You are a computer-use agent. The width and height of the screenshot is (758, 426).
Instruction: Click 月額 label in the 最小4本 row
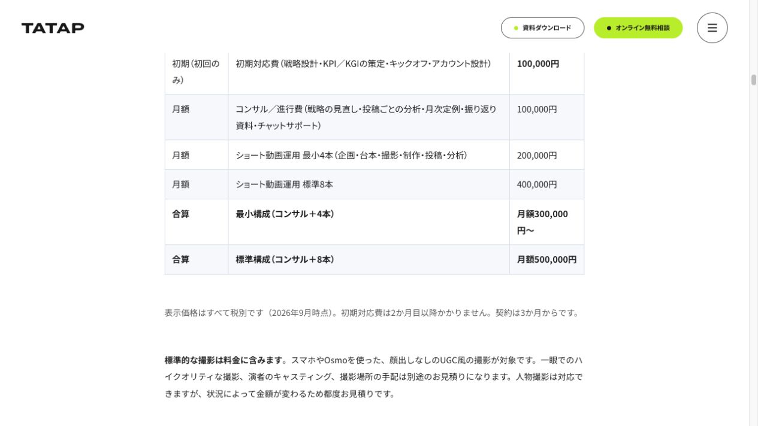point(180,155)
